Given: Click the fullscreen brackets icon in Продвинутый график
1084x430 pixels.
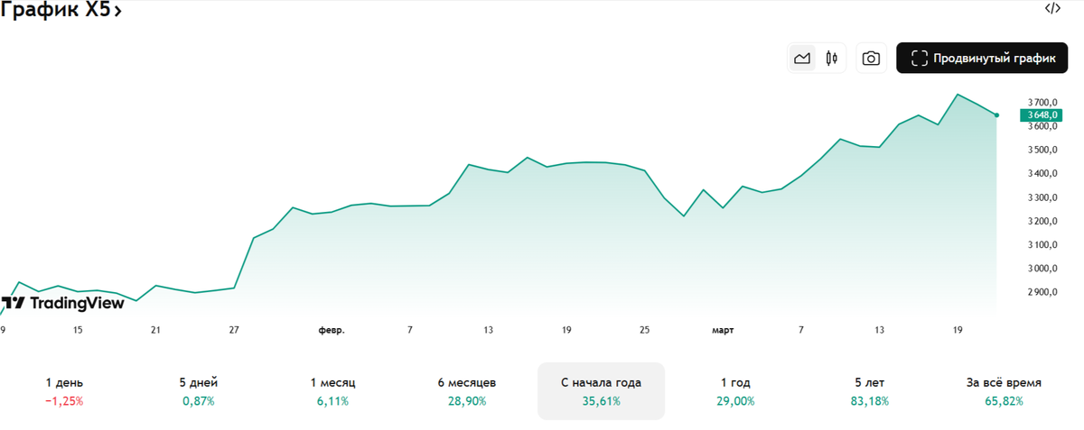Looking at the screenshot, I should pyautogui.click(x=920, y=59).
